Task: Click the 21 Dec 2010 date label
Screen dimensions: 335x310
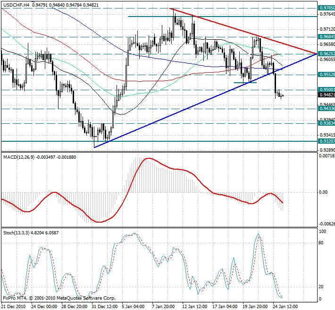Action: pos(14,307)
